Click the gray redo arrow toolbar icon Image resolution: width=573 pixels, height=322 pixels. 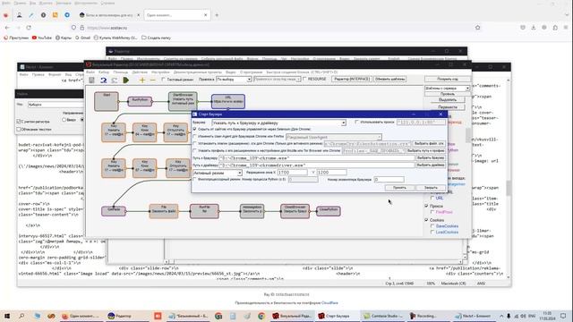(115, 80)
